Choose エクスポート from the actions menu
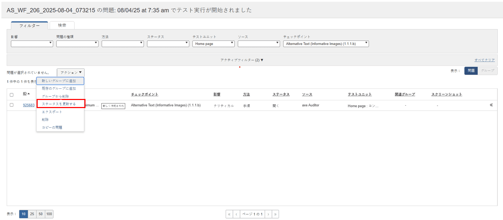The width and height of the screenshot is (503, 220). tap(52, 112)
